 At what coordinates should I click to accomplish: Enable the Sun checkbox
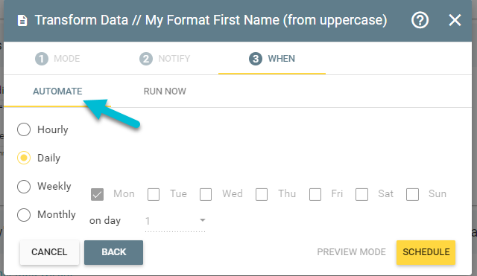pyautogui.click(x=412, y=194)
